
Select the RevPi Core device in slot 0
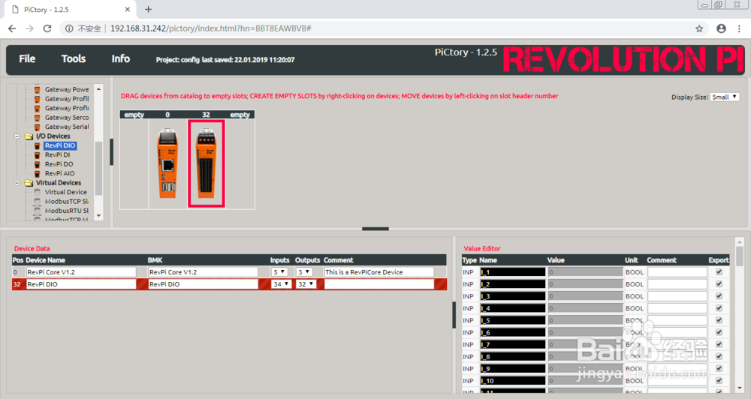(167, 163)
